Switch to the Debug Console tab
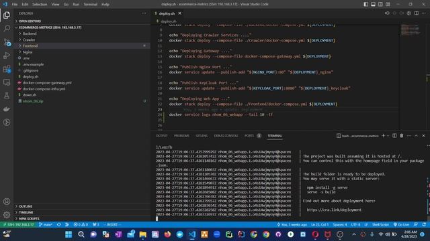The image size is (430, 241). click(x=226, y=136)
